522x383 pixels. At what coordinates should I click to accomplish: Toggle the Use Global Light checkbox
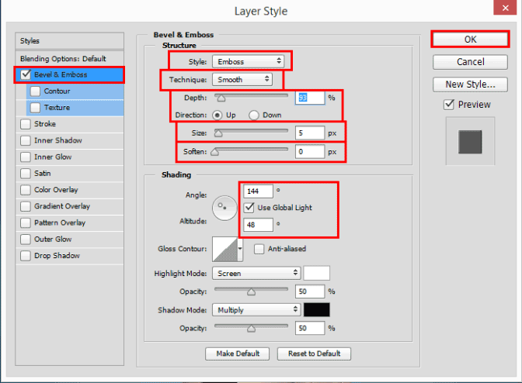(x=249, y=208)
